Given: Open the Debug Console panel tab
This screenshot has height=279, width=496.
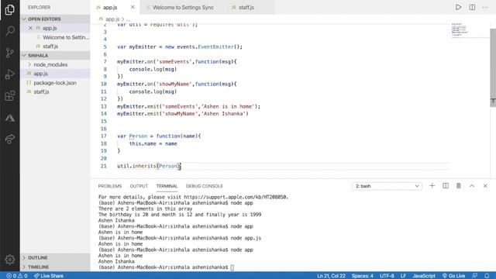Looking at the screenshot, I should point(205,186).
